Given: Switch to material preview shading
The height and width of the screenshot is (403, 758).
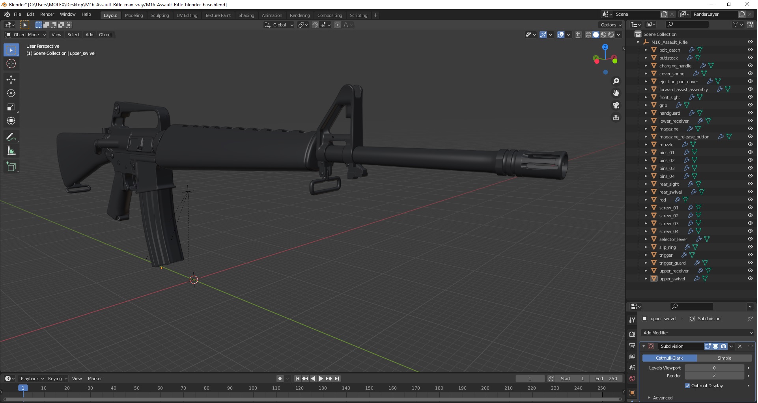Looking at the screenshot, I should pyautogui.click(x=603, y=35).
